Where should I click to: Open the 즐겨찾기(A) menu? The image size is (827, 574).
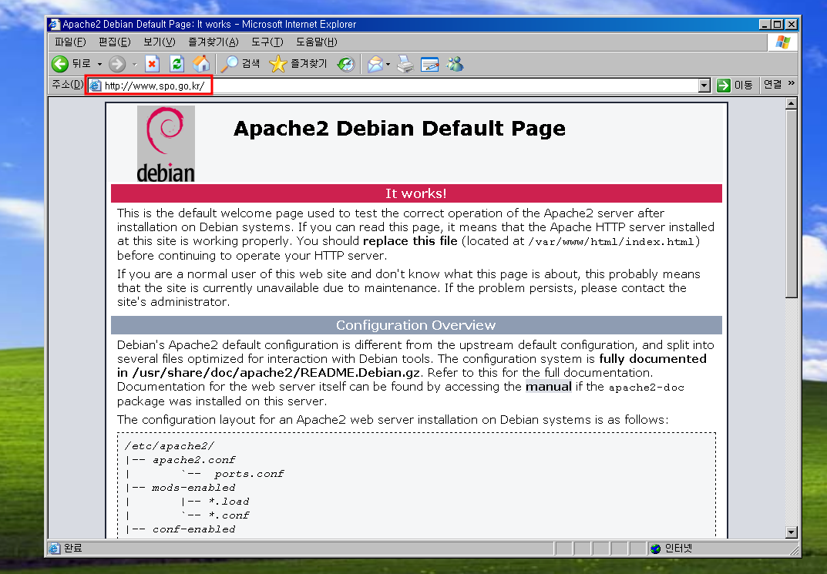pyautogui.click(x=213, y=42)
